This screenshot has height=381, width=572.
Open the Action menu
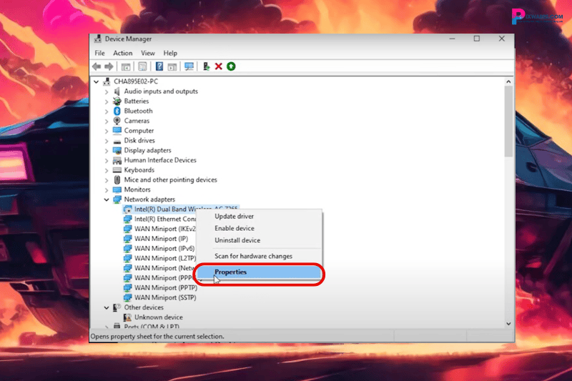[122, 53]
